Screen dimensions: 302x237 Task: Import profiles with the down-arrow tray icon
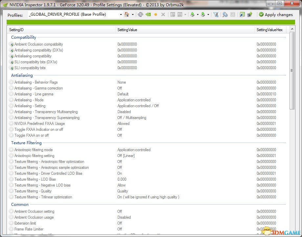pos(203,14)
